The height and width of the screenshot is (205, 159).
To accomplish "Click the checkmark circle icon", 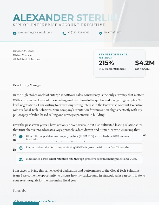I will (x=21, y=137).
